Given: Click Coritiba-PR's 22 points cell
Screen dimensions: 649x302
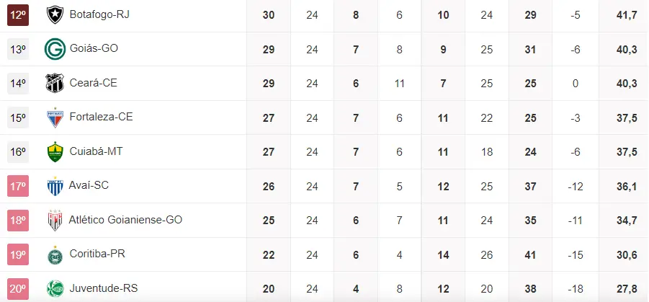Looking at the screenshot, I should point(269,254).
